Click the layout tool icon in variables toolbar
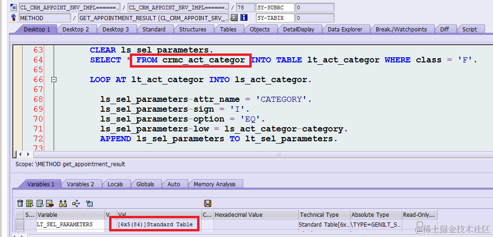Viewport: 493px width, 237px height. tap(89, 204)
